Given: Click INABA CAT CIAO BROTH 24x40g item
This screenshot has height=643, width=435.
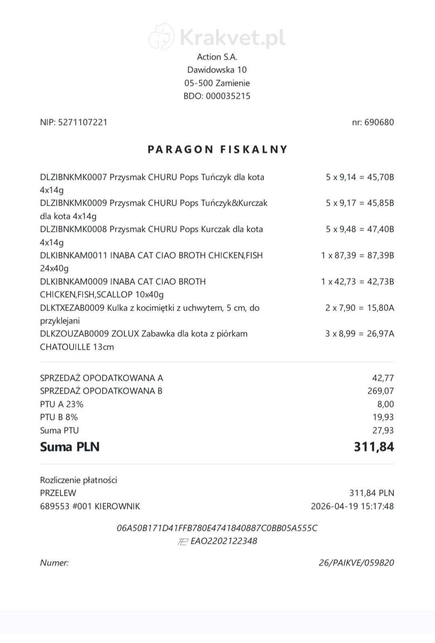Looking at the screenshot, I should [x=217, y=262].
